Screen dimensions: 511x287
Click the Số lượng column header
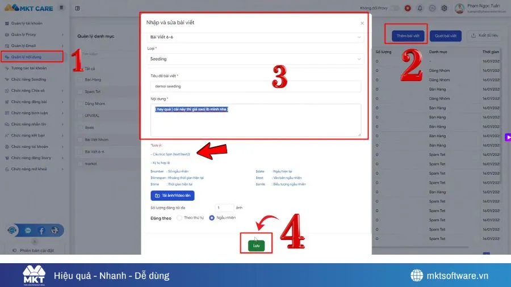coord(383,52)
